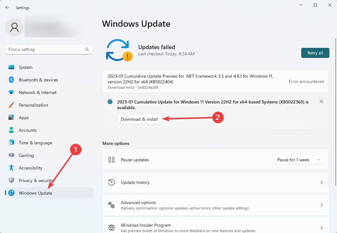
Task: Open Time & language settings
Action: 49,143
